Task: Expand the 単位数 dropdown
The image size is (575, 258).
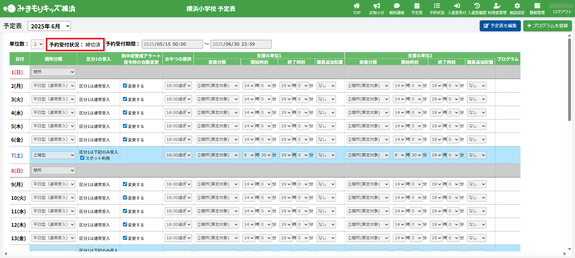Action: pos(37,44)
